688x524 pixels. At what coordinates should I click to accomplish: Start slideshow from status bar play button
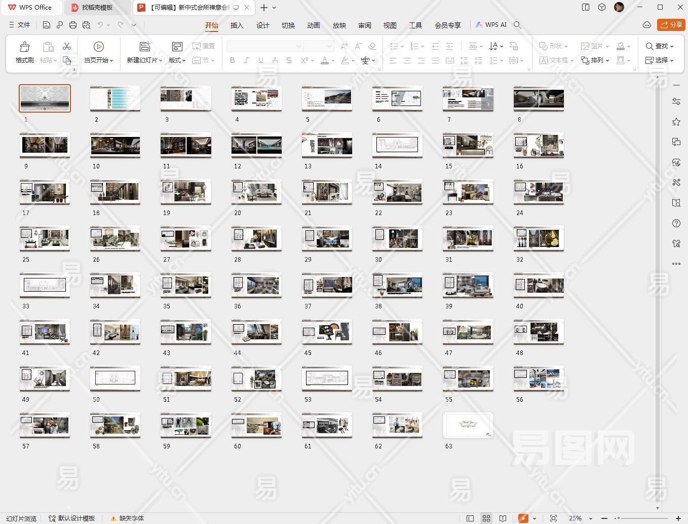523,518
